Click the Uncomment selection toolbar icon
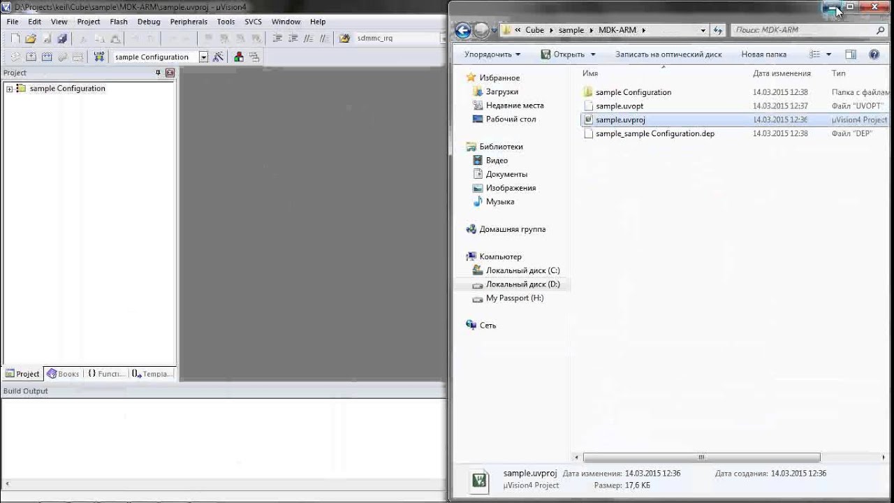The height and width of the screenshot is (503, 894). (324, 38)
